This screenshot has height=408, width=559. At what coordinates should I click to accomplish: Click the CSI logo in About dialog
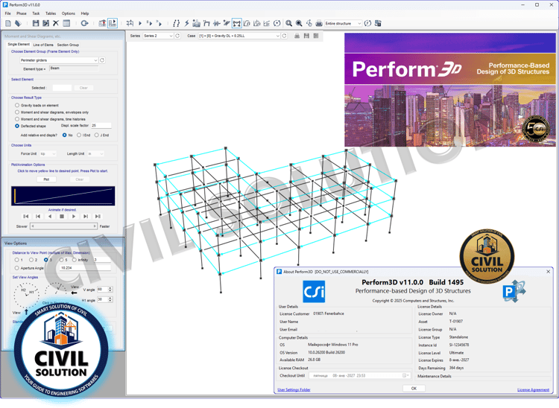[x=314, y=292]
